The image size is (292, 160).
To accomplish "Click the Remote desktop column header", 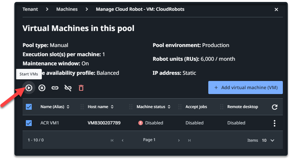I will (243, 107).
